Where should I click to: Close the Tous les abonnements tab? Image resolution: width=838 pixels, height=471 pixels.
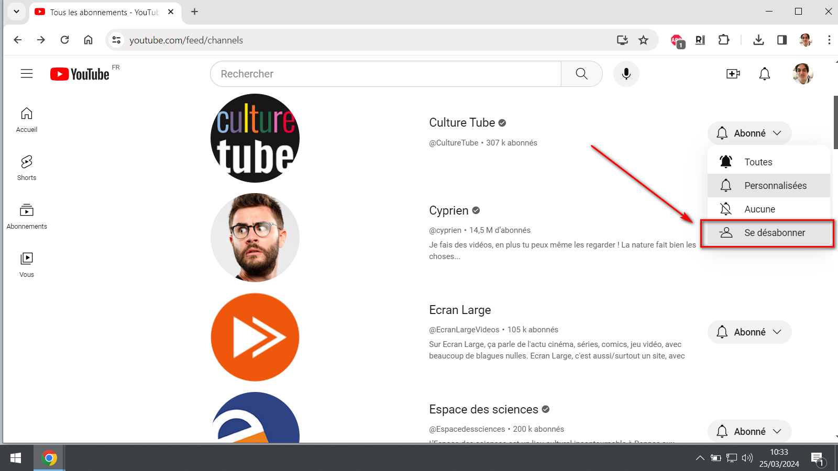171,12
